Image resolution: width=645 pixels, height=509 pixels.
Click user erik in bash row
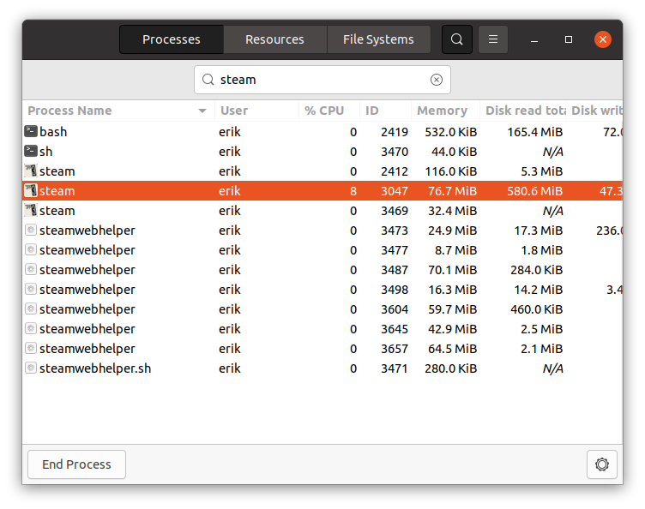point(230,132)
